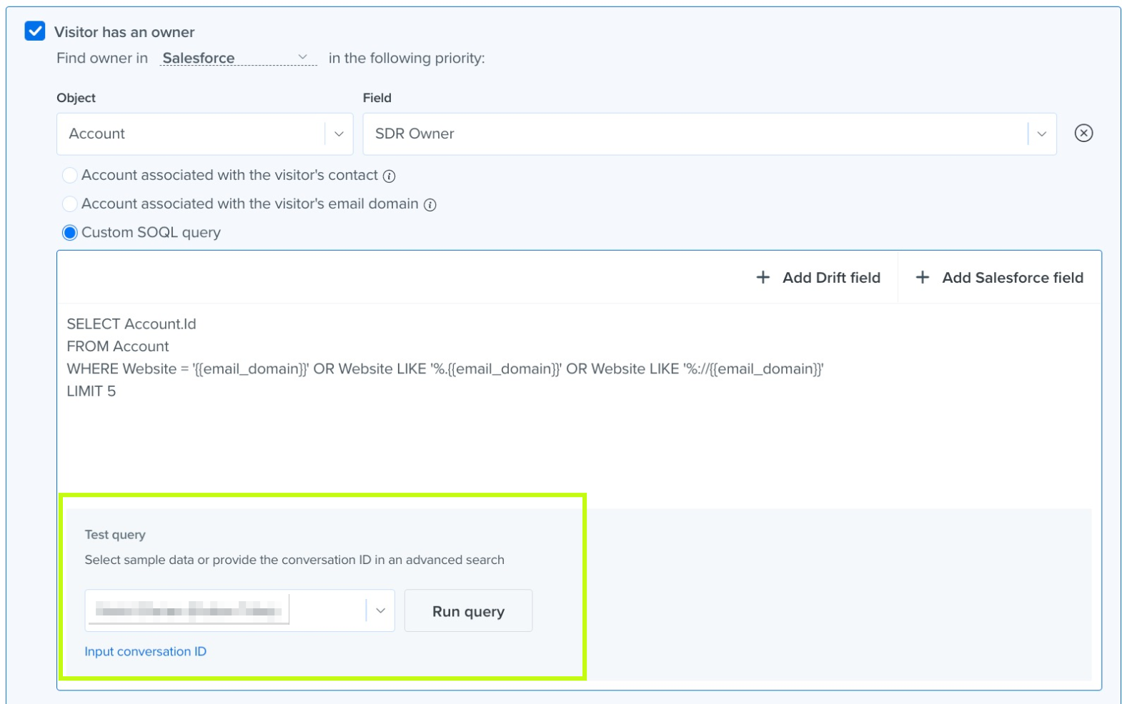Select Account associated with visitor's contact

coord(69,175)
